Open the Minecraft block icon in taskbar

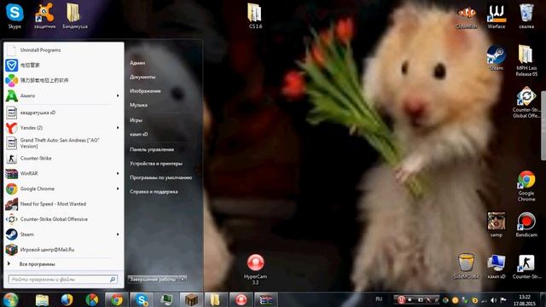pyautogui.click(x=191, y=299)
